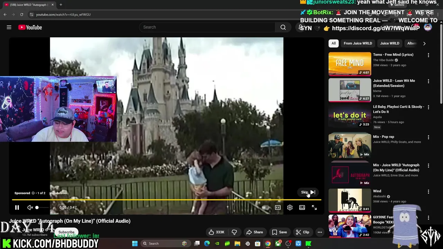443x249 pixels.
Task: Open options menu for Let's Do It
Action: (428, 108)
